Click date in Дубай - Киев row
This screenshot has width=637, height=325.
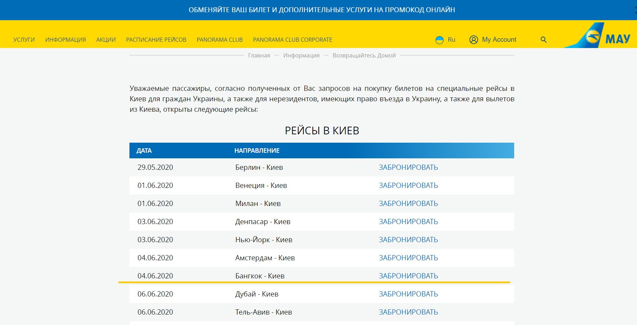(x=155, y=294)
